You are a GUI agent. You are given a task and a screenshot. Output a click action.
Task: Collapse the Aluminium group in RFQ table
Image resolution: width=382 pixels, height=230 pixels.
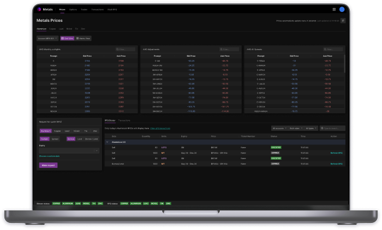click(107, 142)
